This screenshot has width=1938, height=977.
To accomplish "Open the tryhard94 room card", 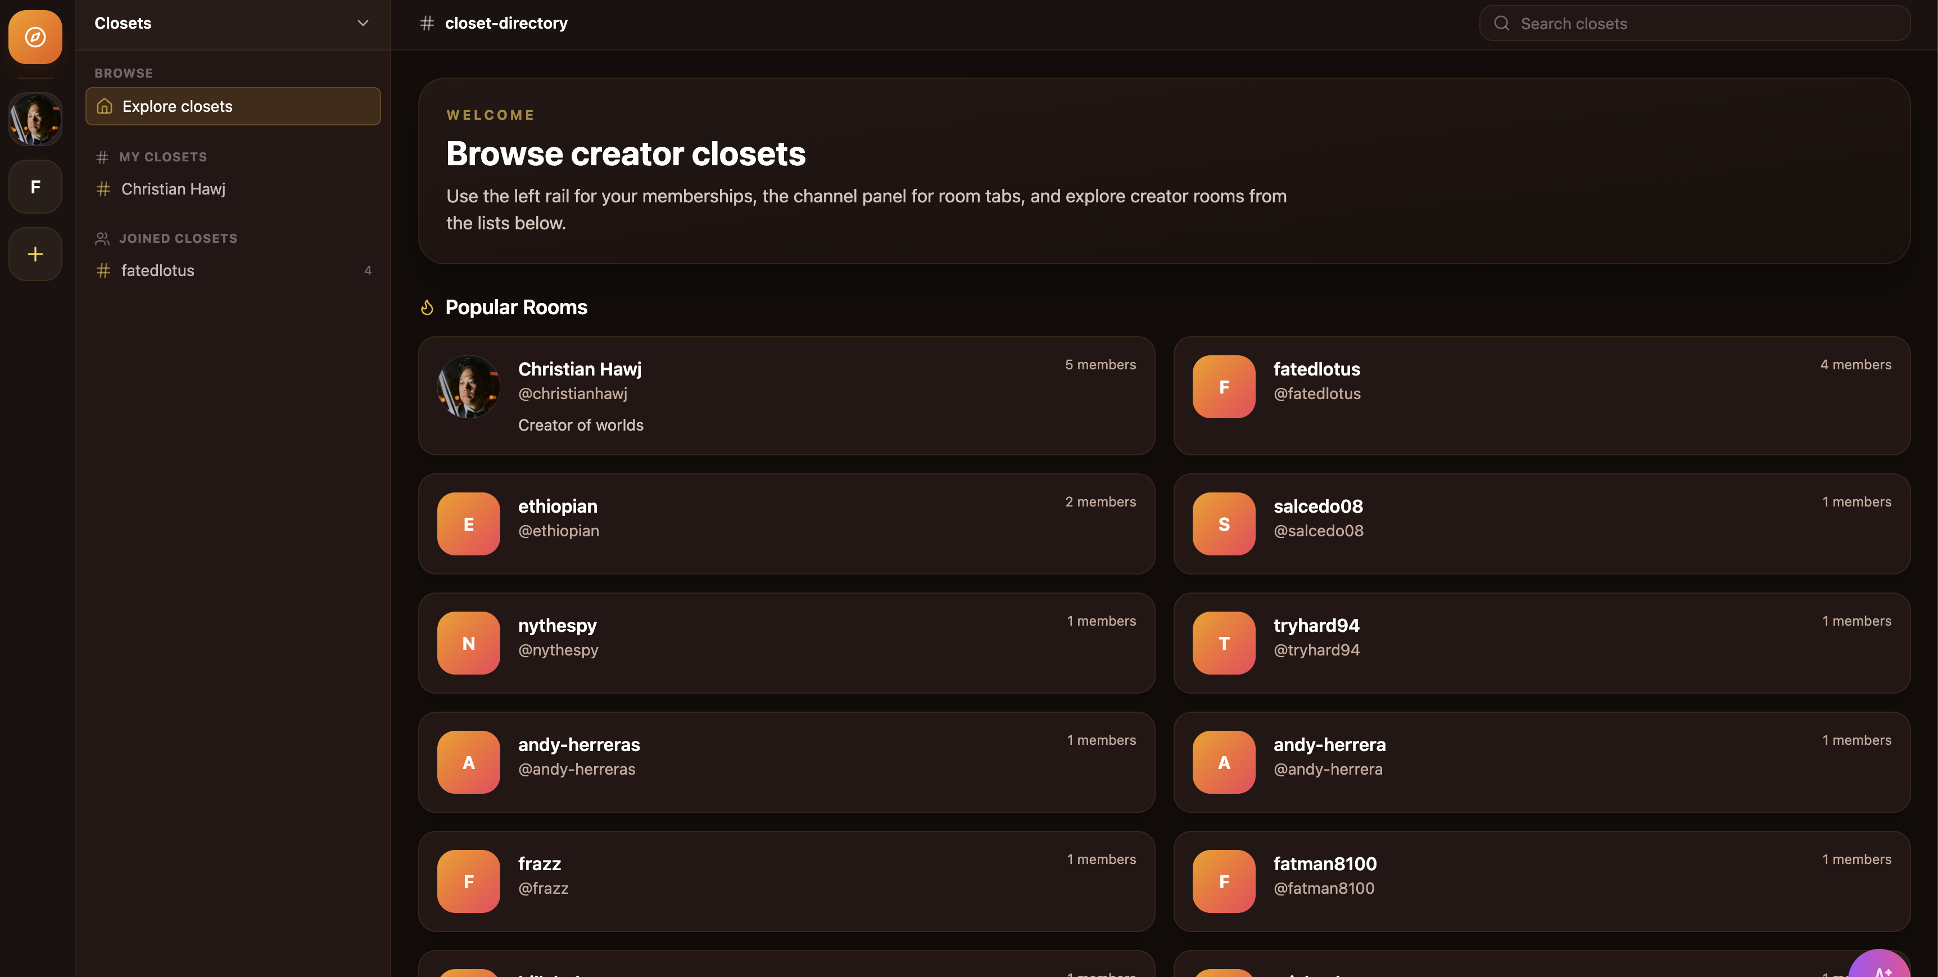I will tap(1542, 643).
